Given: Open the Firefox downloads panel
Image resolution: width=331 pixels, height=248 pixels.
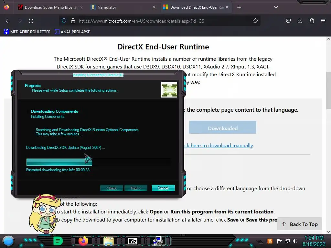Looking at the screenshot, I should click(300, 21).
